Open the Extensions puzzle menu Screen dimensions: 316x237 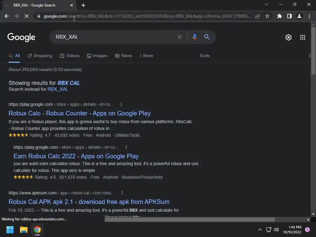click(x=279, y=16)
